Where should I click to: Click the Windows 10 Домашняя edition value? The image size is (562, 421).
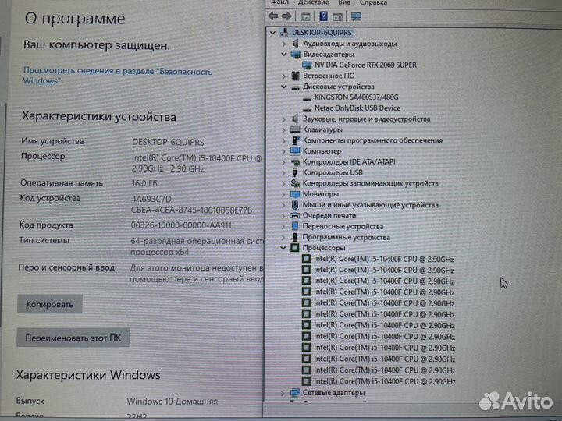point(173,402)
